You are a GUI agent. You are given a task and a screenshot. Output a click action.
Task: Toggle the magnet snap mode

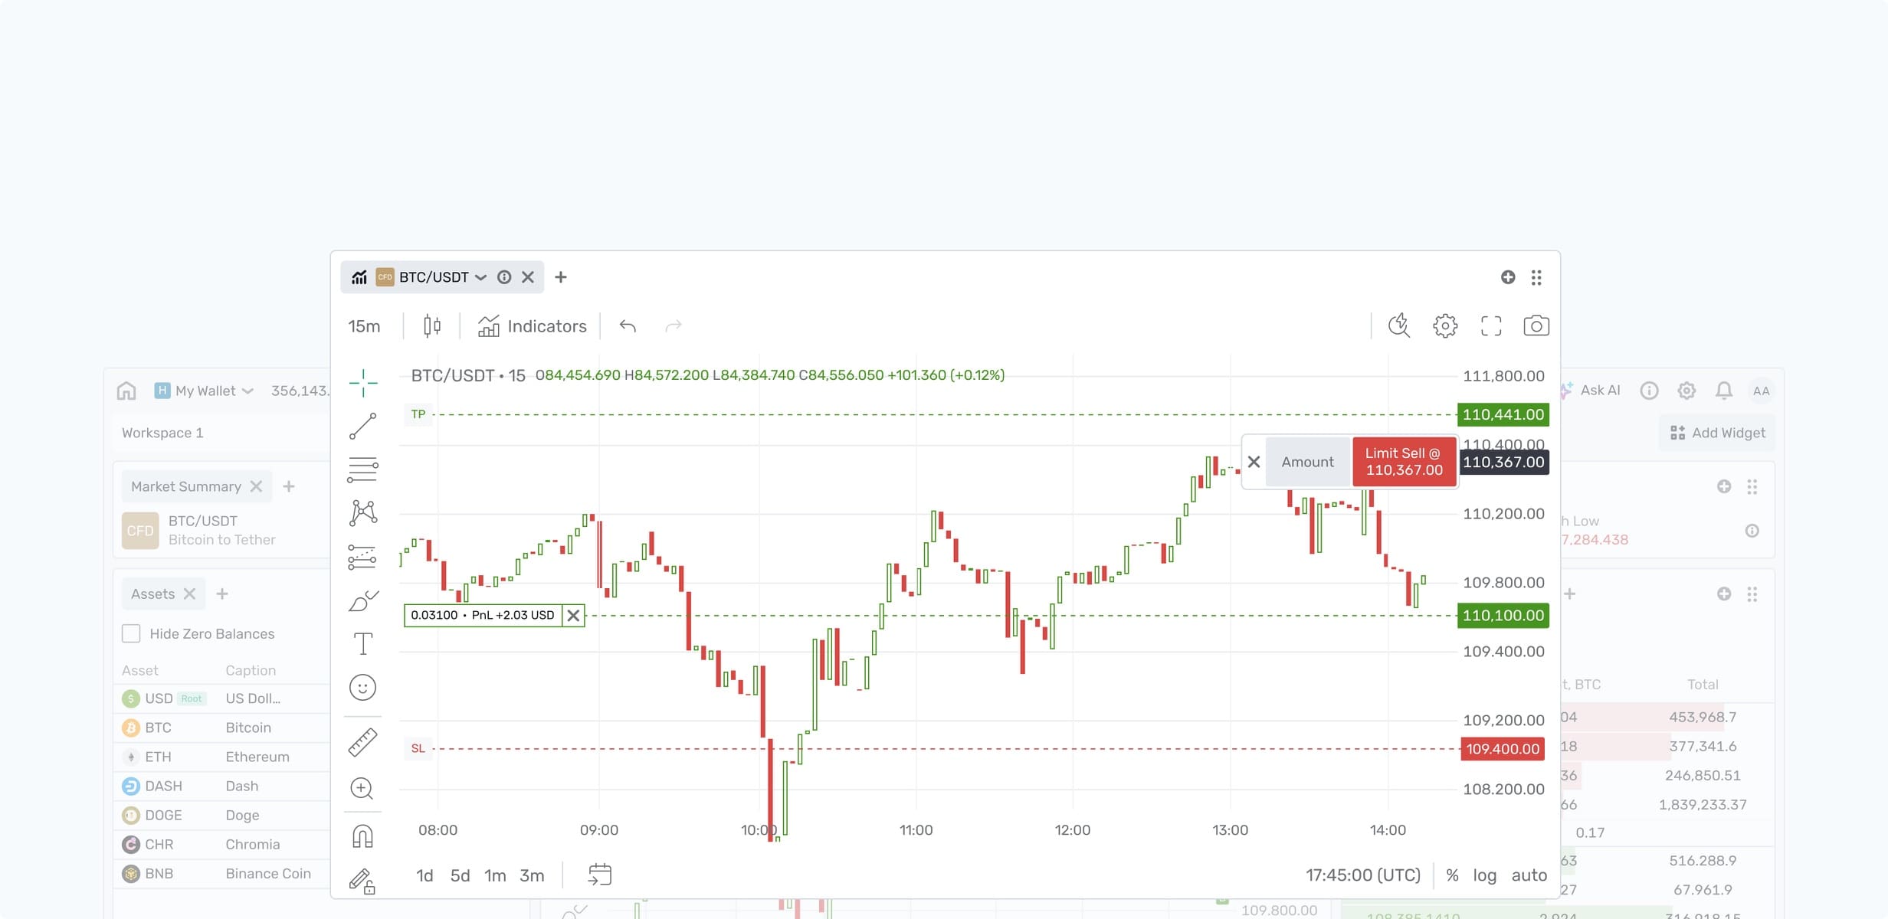[x=363, y=836]
